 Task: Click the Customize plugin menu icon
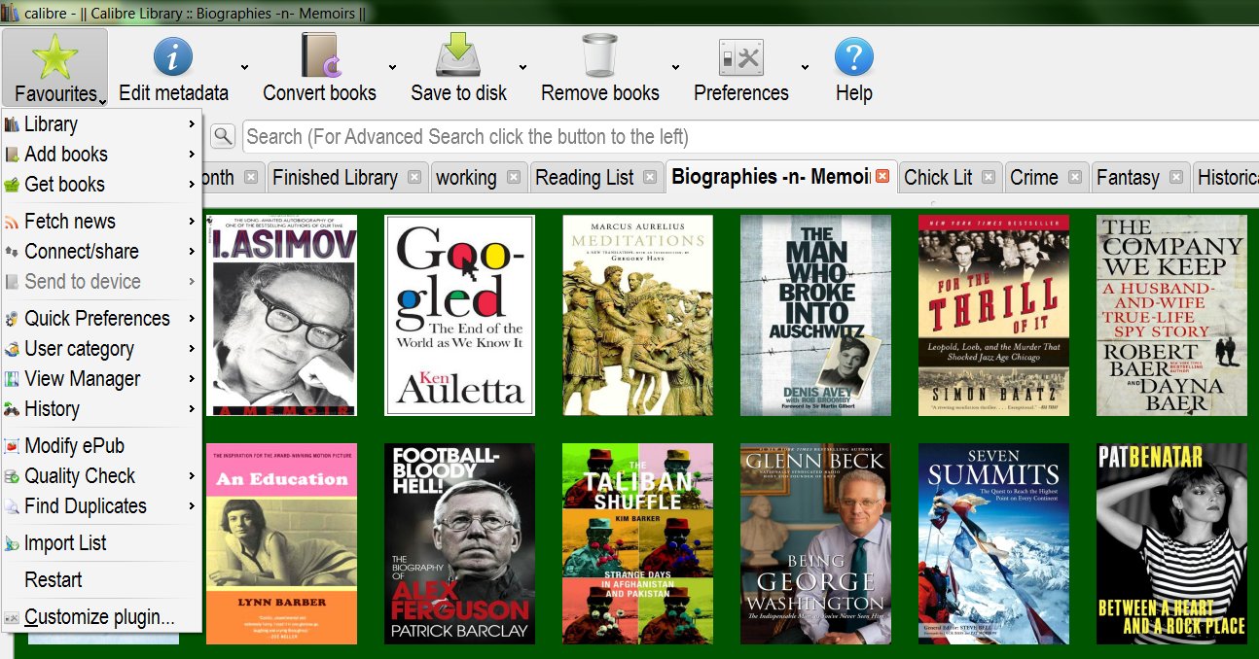(12, 617)
